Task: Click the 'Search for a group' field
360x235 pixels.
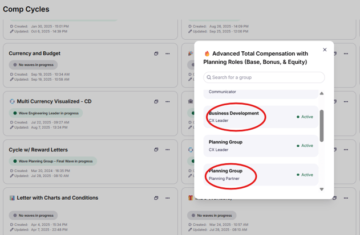Action: [x=264, y=77]
